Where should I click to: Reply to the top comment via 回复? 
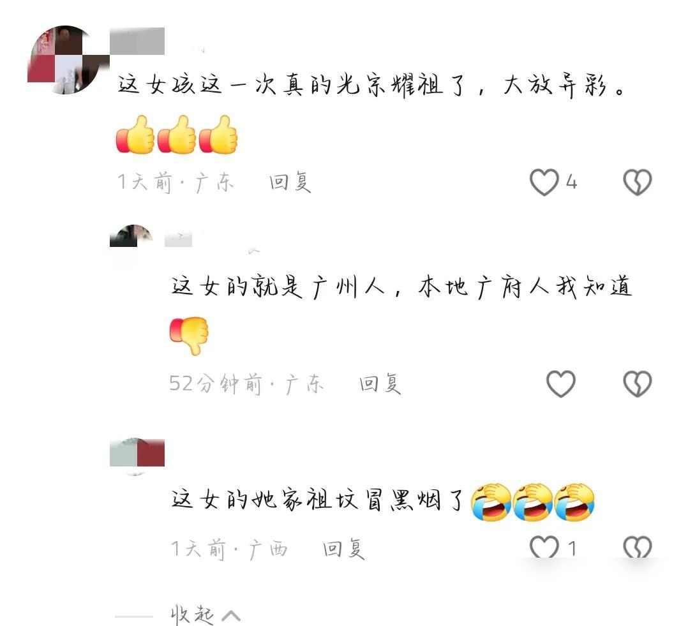(290, 182)
